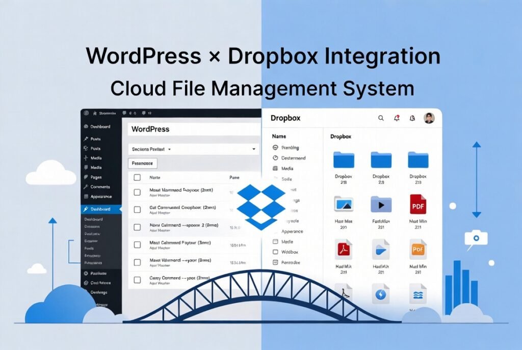Screen dimensions: 522x350
Task: Click the Gat Communad Coopbox (2ms) file name
Action: pos(182,207)
